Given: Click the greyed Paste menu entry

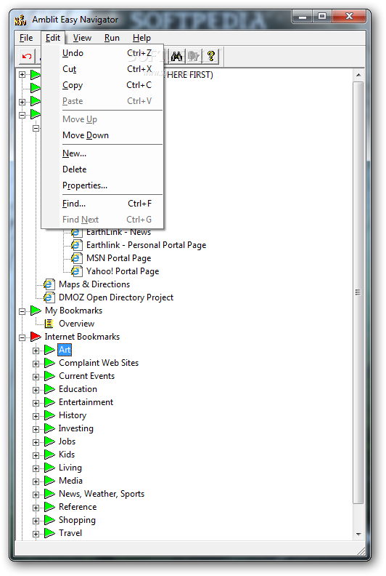Looking at the screenshot, I should [x=102, y=101].
